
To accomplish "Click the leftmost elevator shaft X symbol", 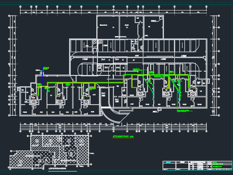I will coord(33,102).
